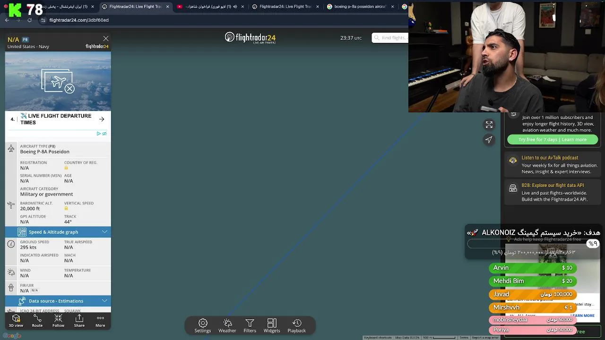
Task: Center map on my location
Action: [x=489, y=140]
